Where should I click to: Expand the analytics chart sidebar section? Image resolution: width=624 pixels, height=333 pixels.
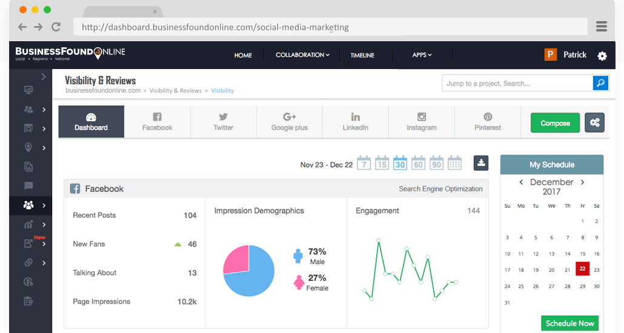click(44, 225)
